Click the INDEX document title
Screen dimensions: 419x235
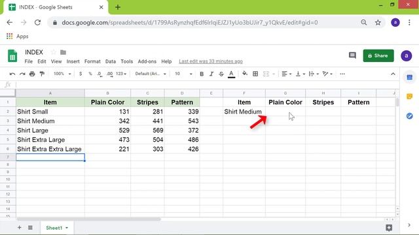click(34, 52)
